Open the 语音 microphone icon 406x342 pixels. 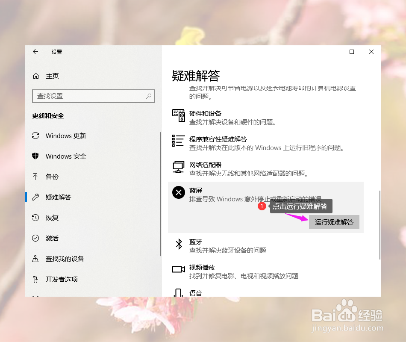178,294
